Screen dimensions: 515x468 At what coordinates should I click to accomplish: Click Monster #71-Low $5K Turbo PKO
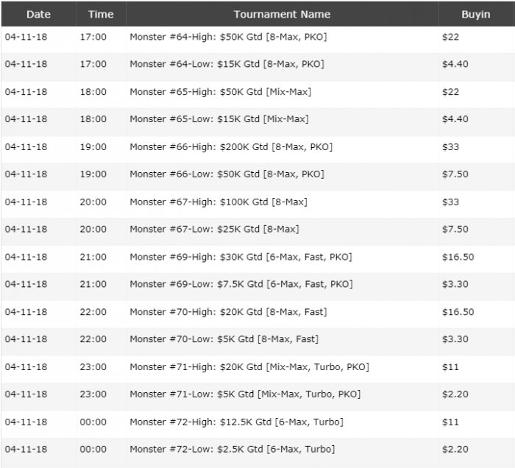(245, 394)
